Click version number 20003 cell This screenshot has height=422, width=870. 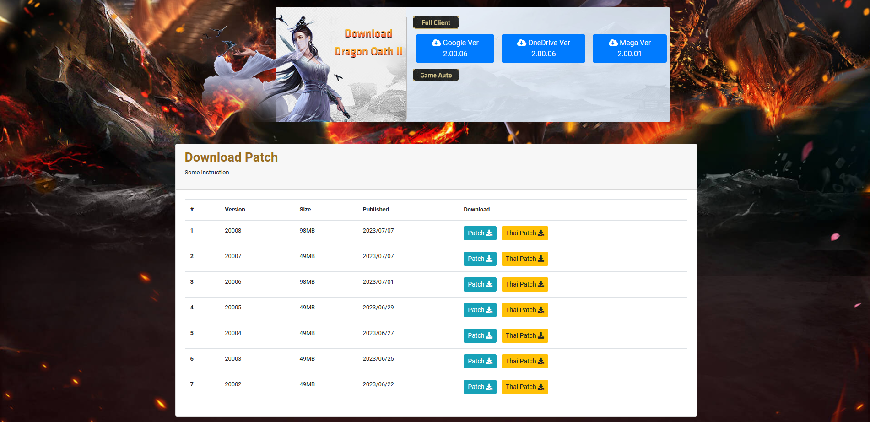coord(233,359)
